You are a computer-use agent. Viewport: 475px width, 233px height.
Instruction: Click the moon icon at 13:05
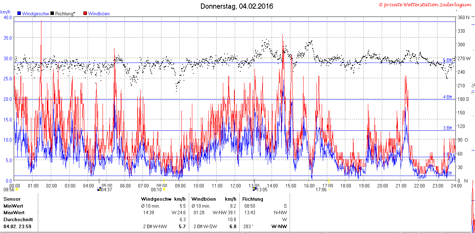pos(255,190)
